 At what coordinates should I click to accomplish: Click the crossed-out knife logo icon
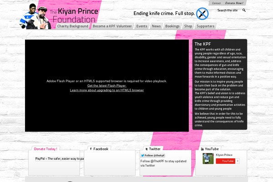click(x=202, y=14)
